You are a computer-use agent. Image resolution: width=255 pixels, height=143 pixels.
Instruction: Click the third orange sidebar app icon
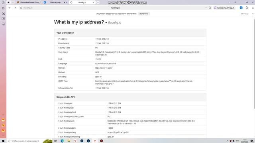[3, 131]
